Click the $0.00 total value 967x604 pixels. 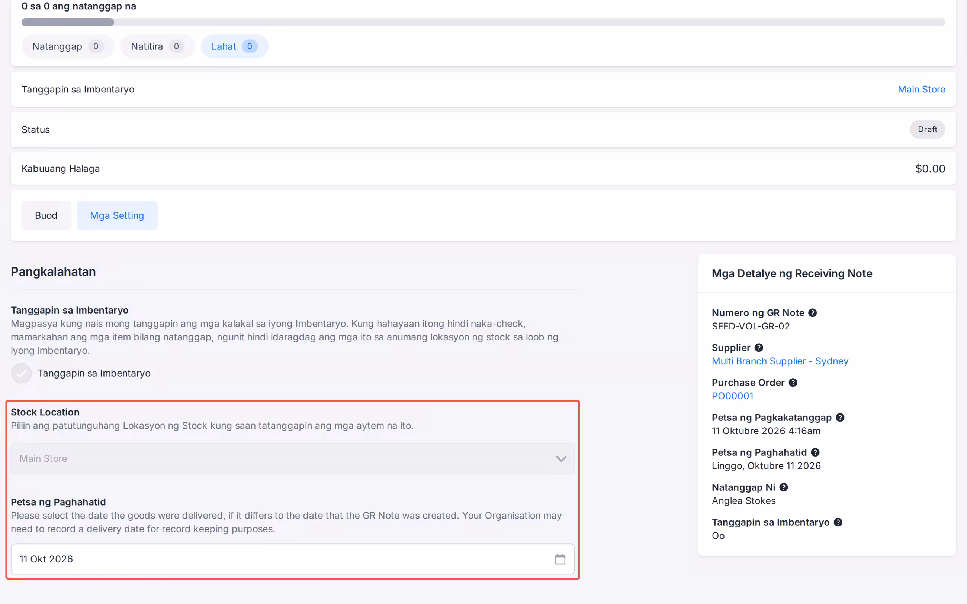coord(930,169)
